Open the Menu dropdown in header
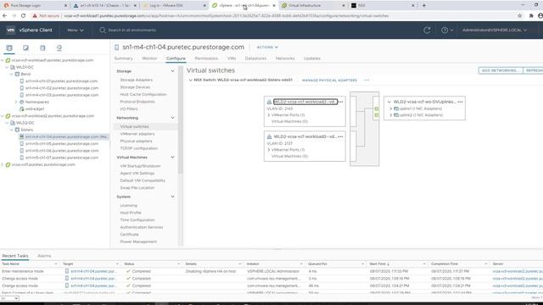Viewport: 543px width, 305px height. [x=76, y=30]
